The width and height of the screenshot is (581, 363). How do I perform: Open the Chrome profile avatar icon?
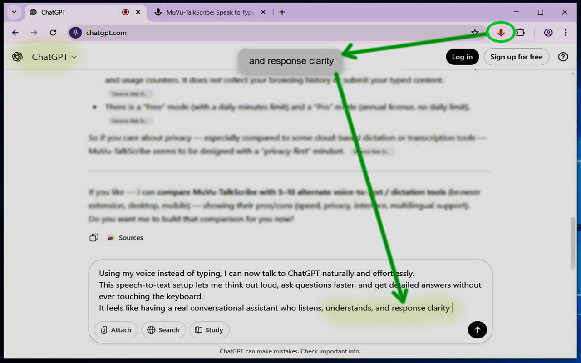pos(548,33)
